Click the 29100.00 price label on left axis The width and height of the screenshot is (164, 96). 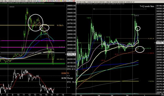(x=72, y=66)
